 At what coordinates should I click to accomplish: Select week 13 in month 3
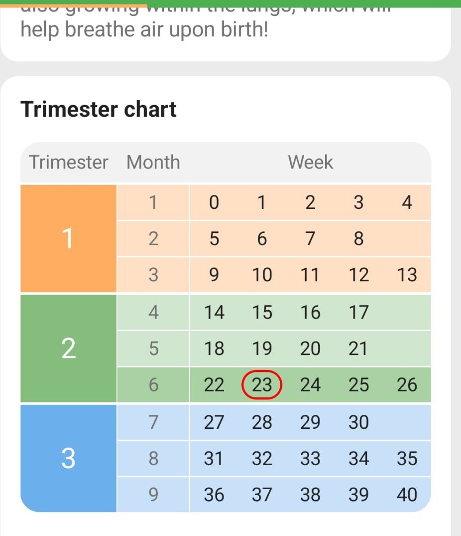point(407,275)
